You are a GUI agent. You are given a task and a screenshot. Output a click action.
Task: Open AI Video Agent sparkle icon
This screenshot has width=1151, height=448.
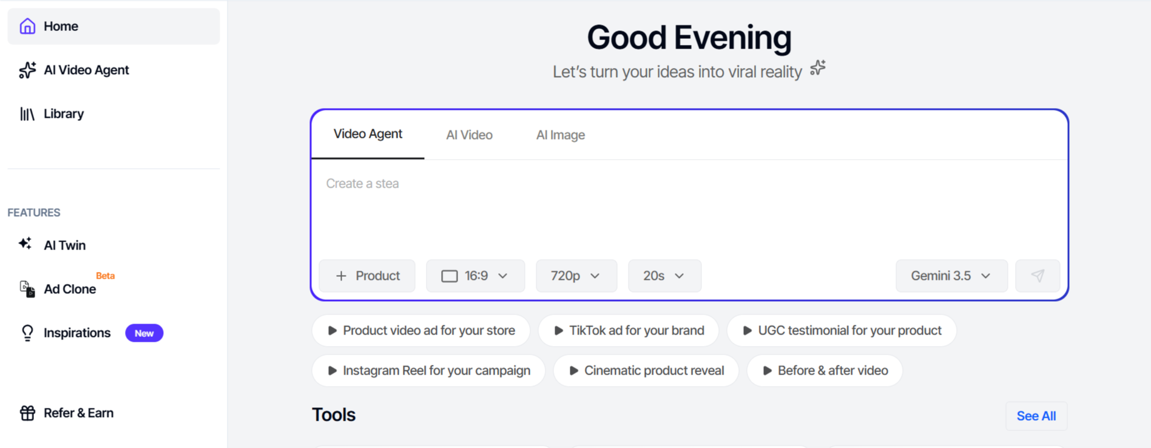click(27, 70)
